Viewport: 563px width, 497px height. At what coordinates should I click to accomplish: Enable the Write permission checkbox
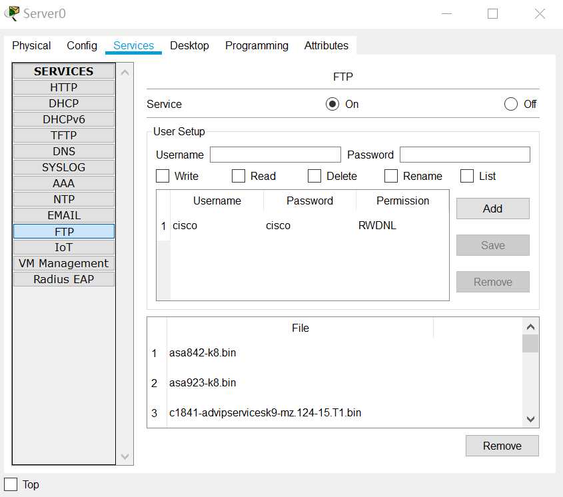pyautogui.click(x=163, y=176)
